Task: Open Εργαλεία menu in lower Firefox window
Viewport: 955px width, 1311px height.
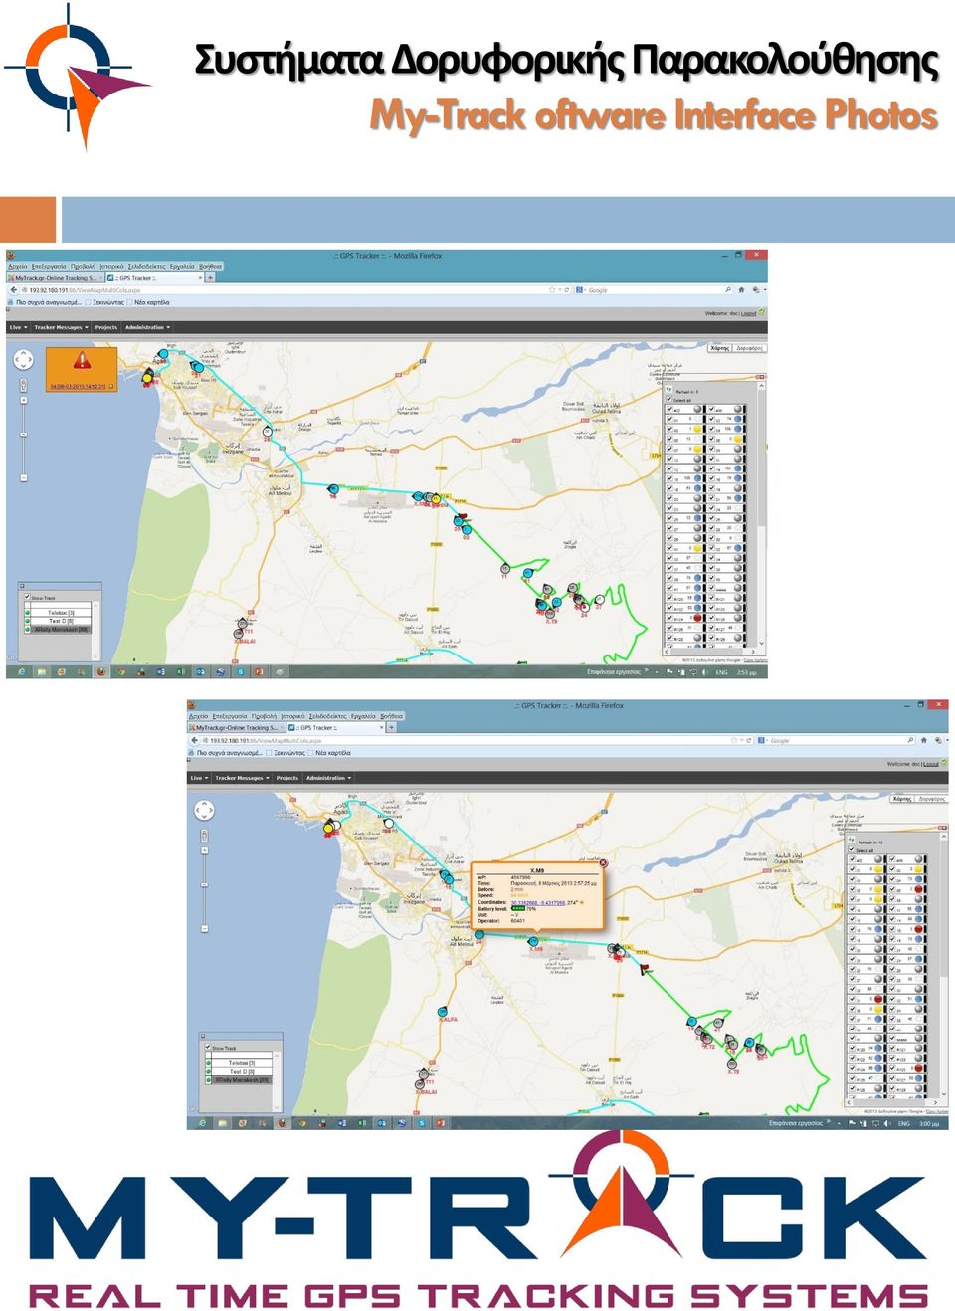Action: pyautogui.click(x=363, y=716)
